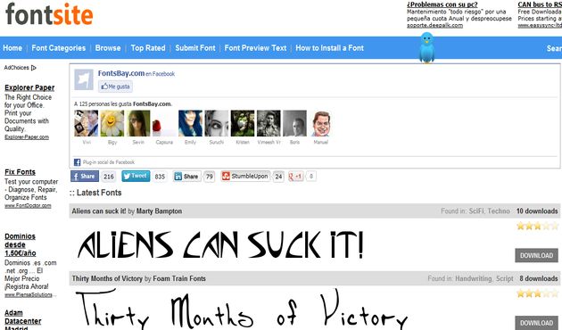562x330 pixels.
Task: Click the blue Twitter bird icon
Action: click(426, 47)
